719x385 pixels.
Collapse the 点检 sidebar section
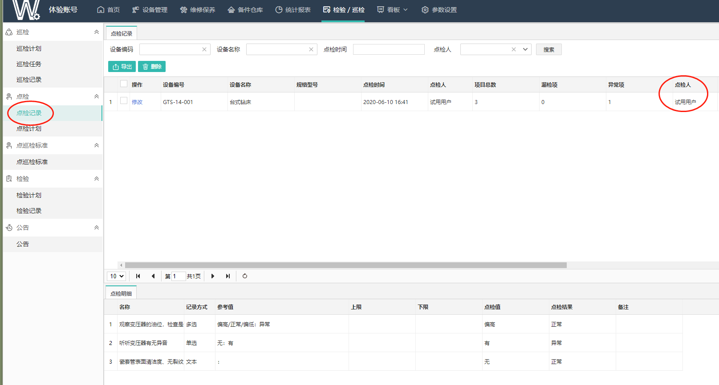(97, 96)
